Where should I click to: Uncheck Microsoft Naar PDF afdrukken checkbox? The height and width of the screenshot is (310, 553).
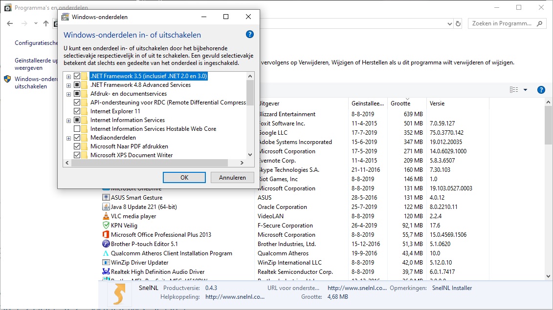77,146
